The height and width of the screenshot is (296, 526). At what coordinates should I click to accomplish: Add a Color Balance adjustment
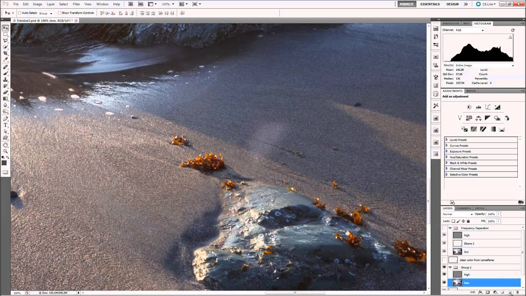[478, 118]
